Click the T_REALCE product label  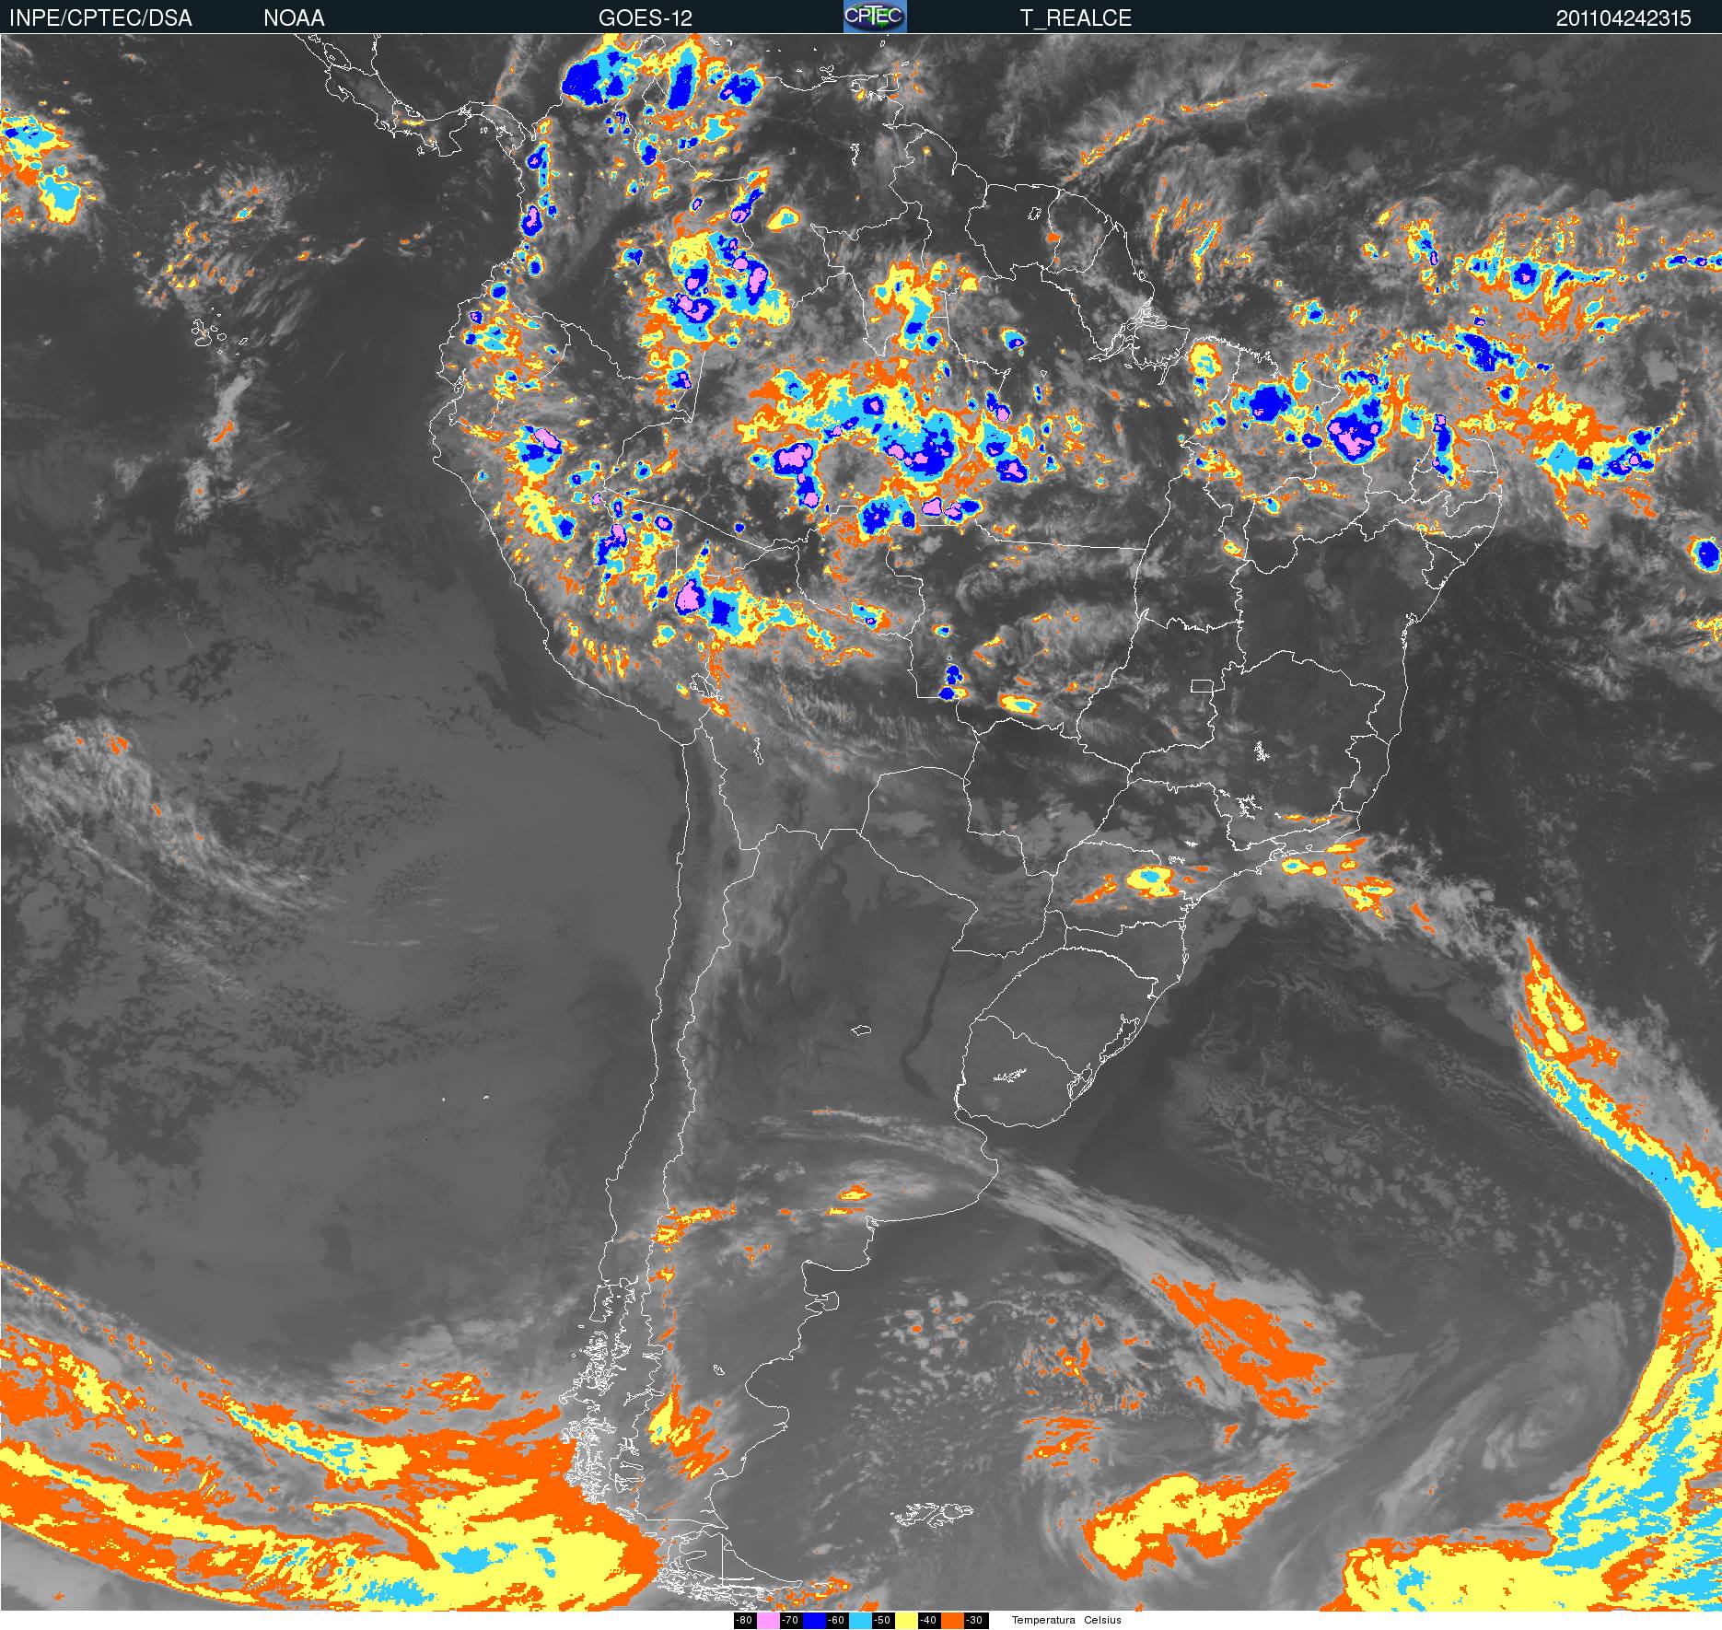1076,17
